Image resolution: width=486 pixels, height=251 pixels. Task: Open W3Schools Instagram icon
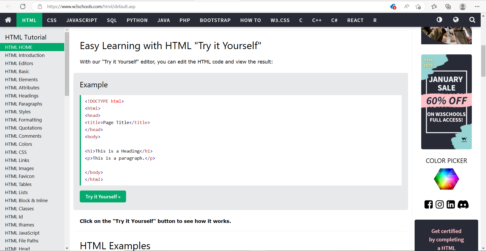click(440, 204)
